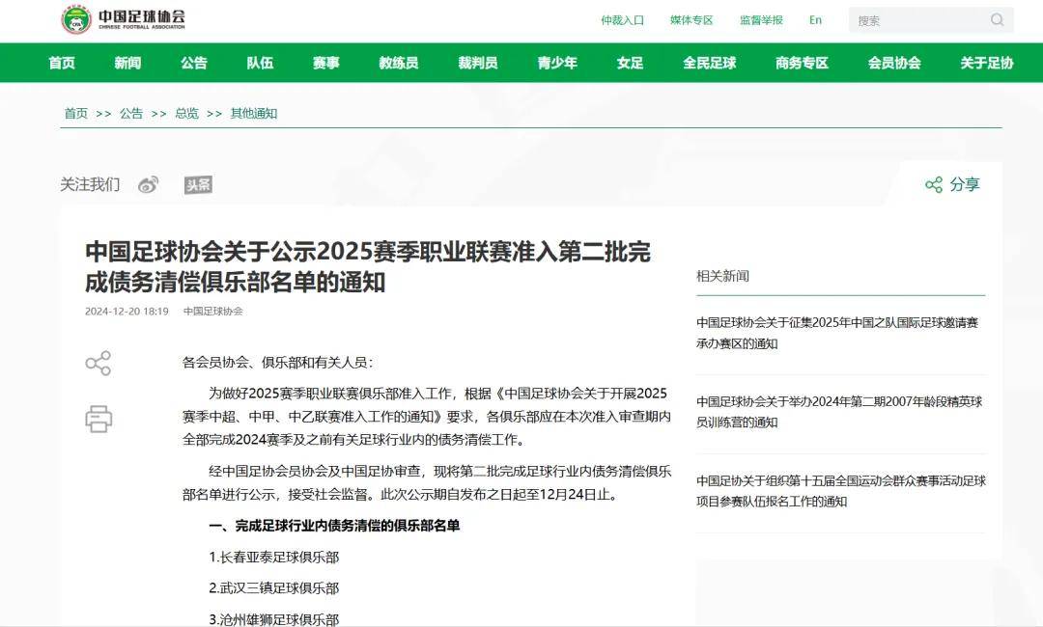Open the 仲裁入口 link
1043x627 pixels.
pyautogui.click(x=623, y=20)
